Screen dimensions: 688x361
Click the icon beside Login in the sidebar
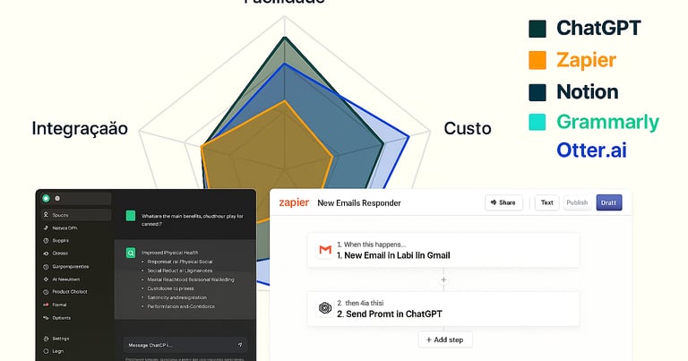pos(46,351)
